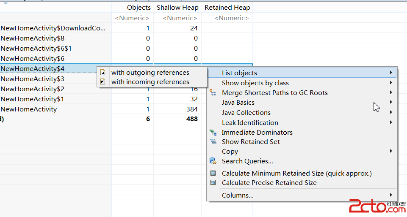Click the incoming references icon
This screenshot has width=407, height=217.
102,82
